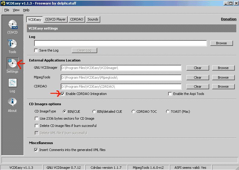
Task: Open the Log sidebar icon
Action: pyautogui.click(x=12, y=83)
